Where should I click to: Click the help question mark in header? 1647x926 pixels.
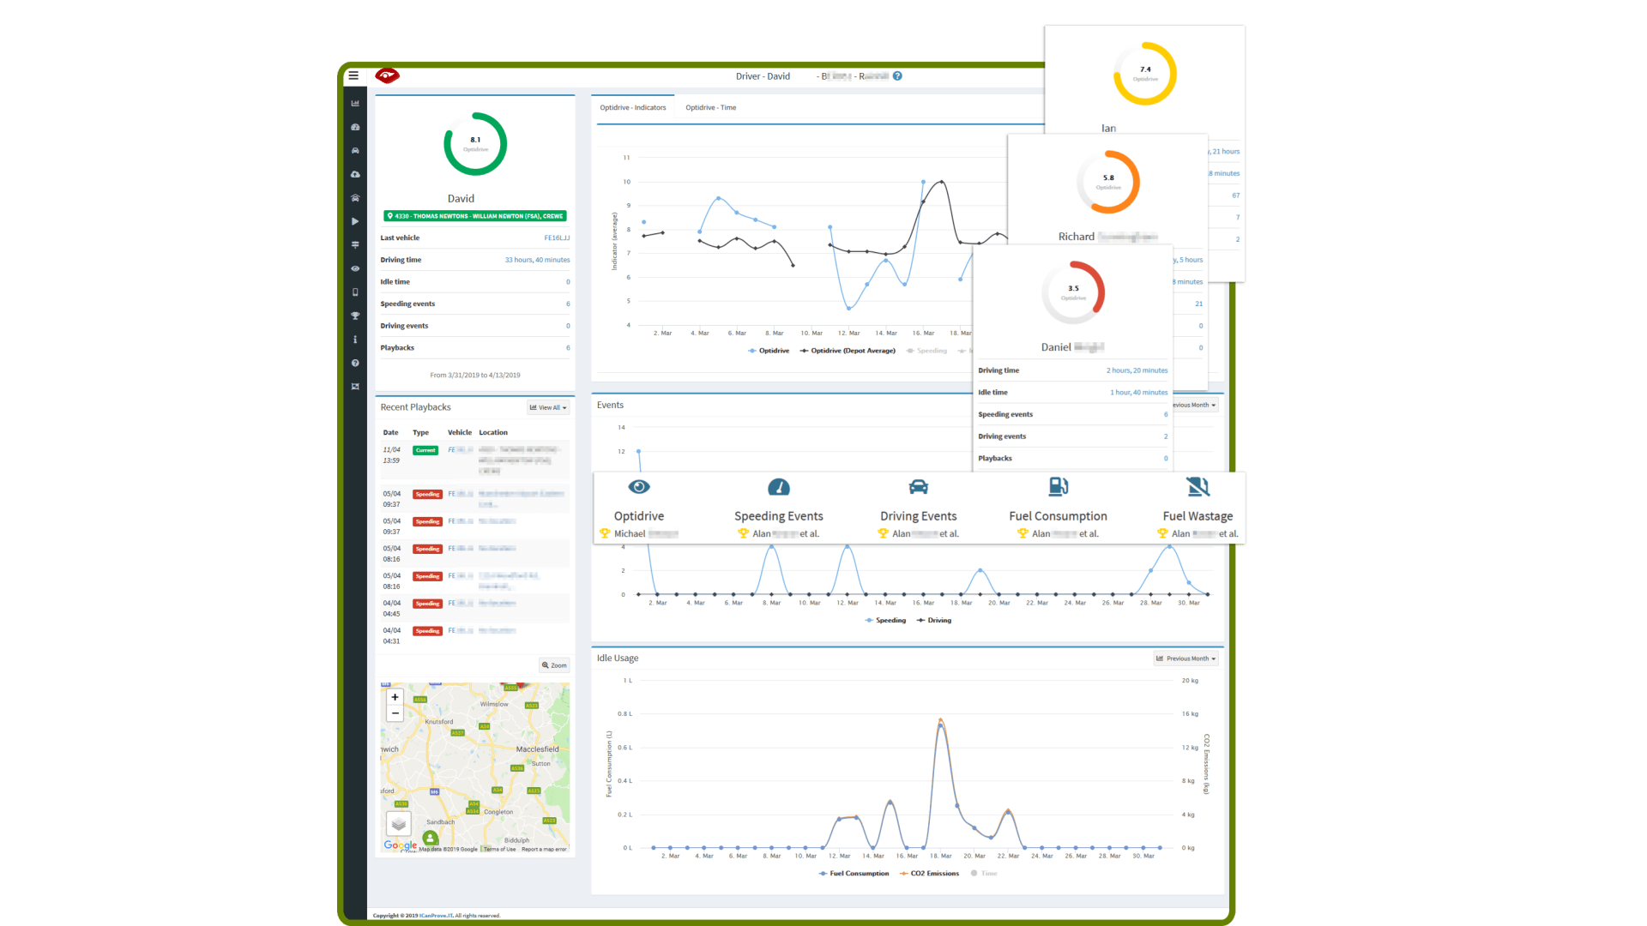[x=897, y=75]
